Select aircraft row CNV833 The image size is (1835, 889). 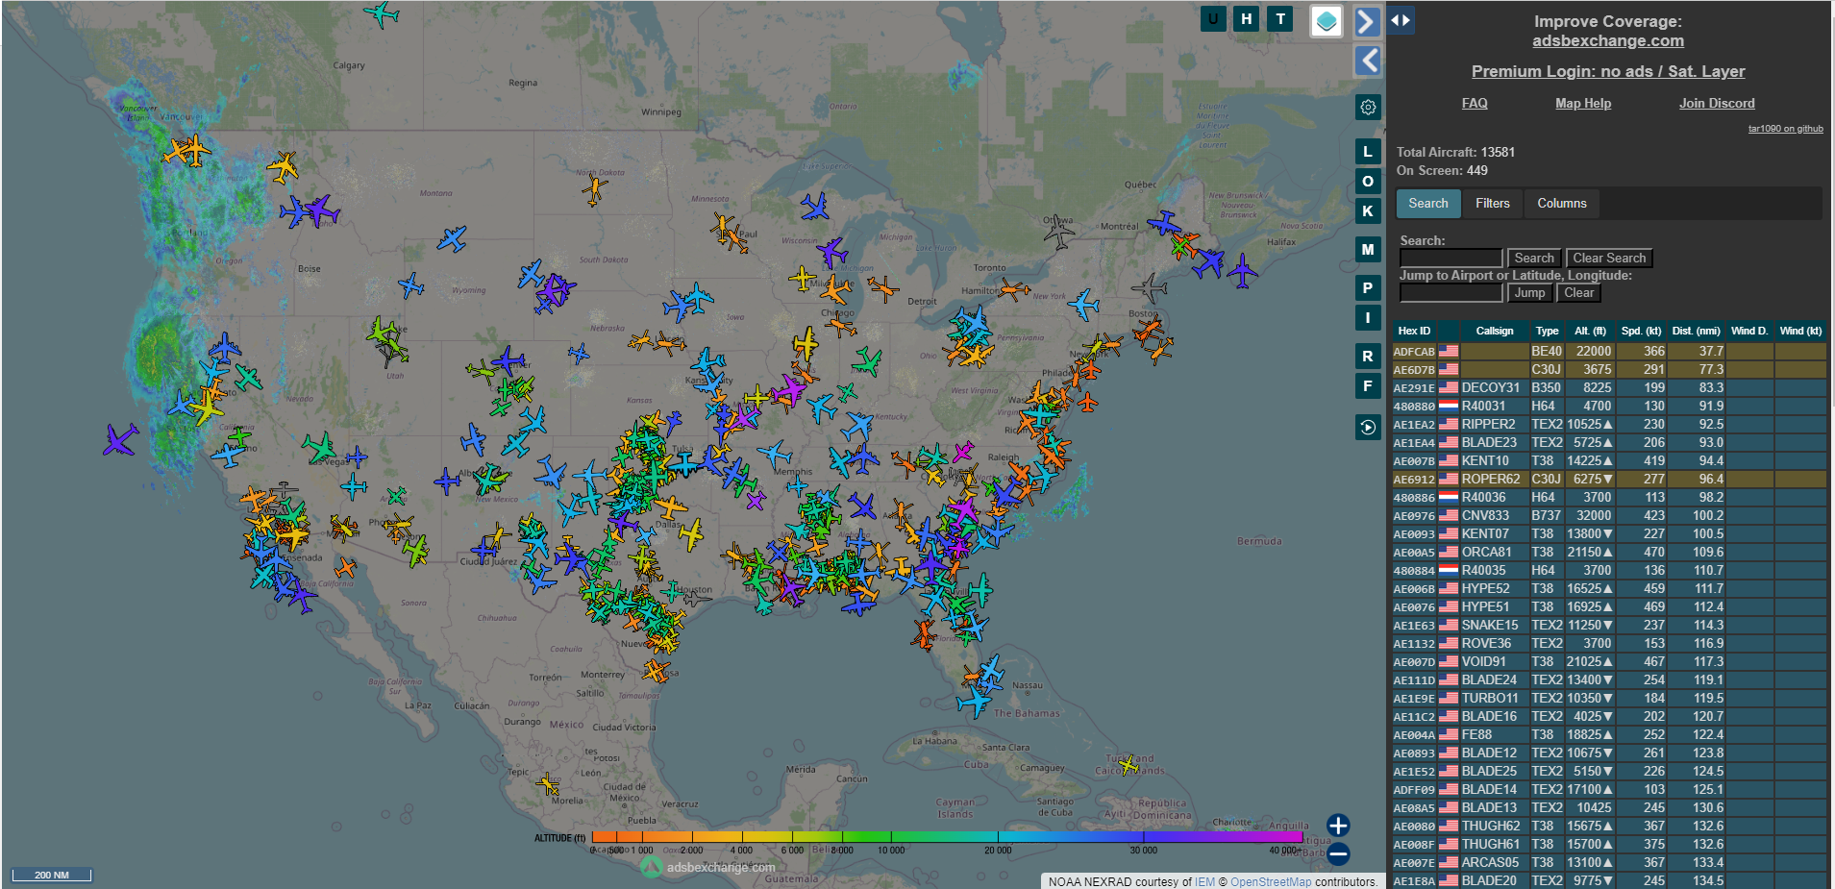pos(1609,515)
